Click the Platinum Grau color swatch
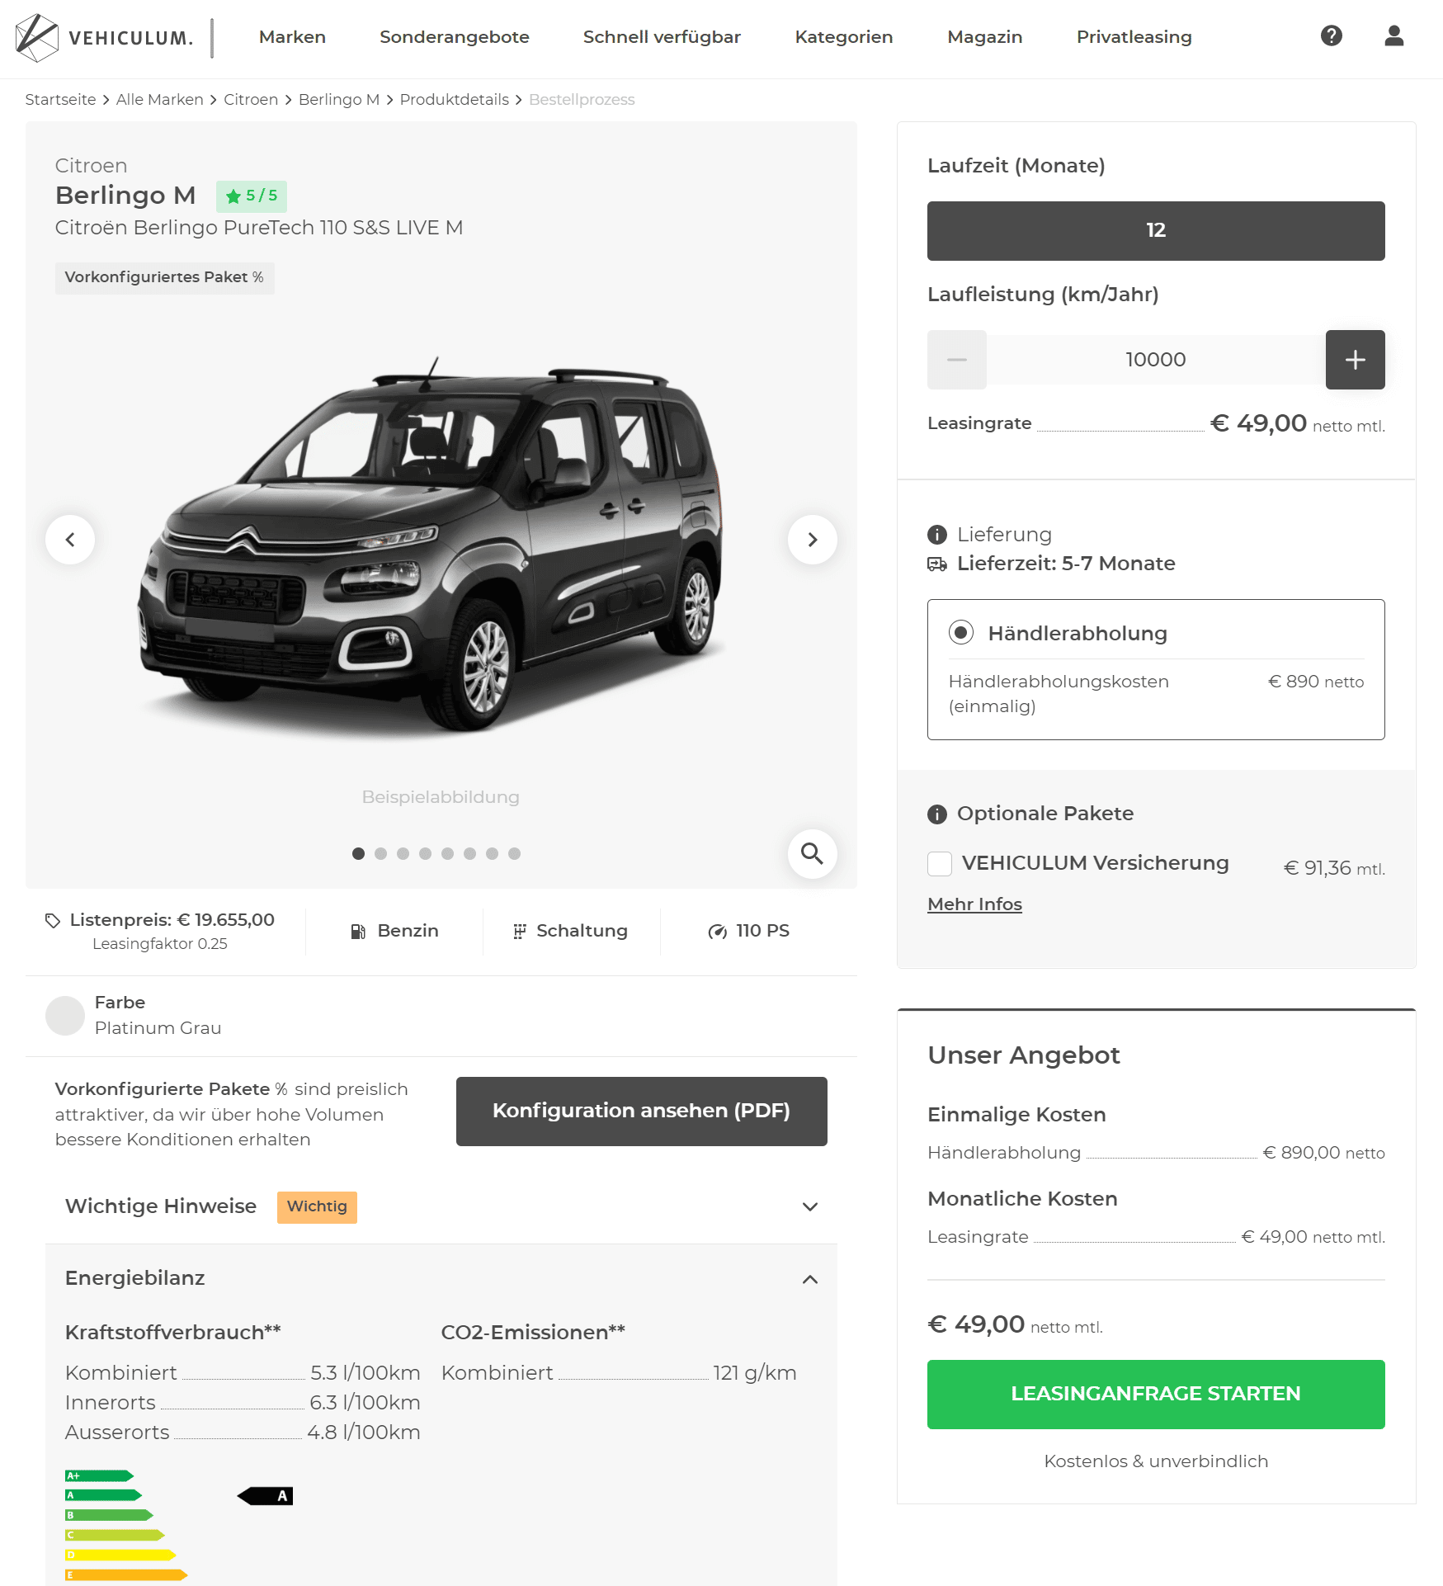This screenshot has width=1443, height=1586. 65,1016
